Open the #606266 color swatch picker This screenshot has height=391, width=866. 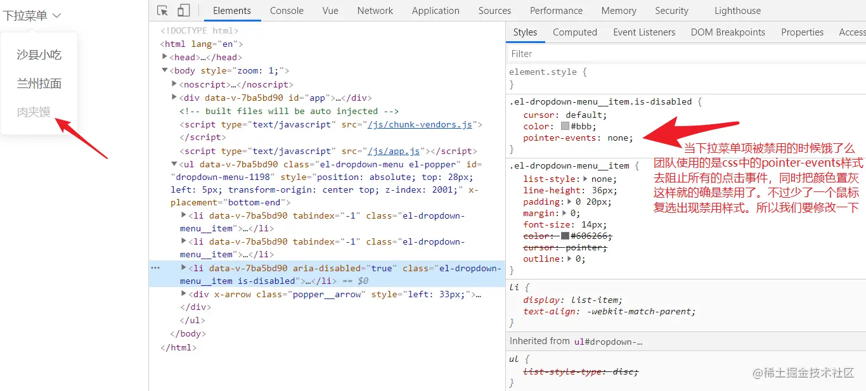point(565,236)
